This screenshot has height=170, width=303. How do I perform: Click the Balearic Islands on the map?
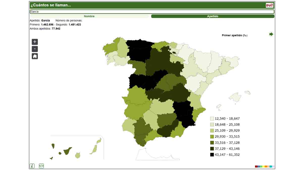(x=235, y=97)
